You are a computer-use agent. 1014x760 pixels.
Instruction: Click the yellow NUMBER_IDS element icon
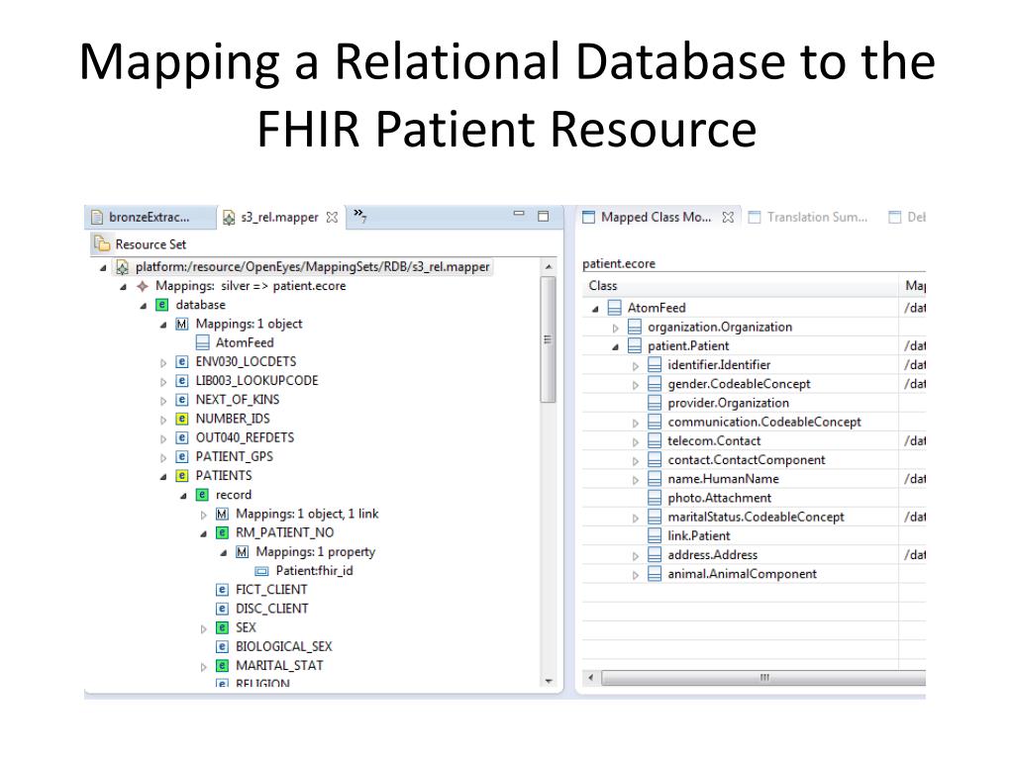coord(182,419)
